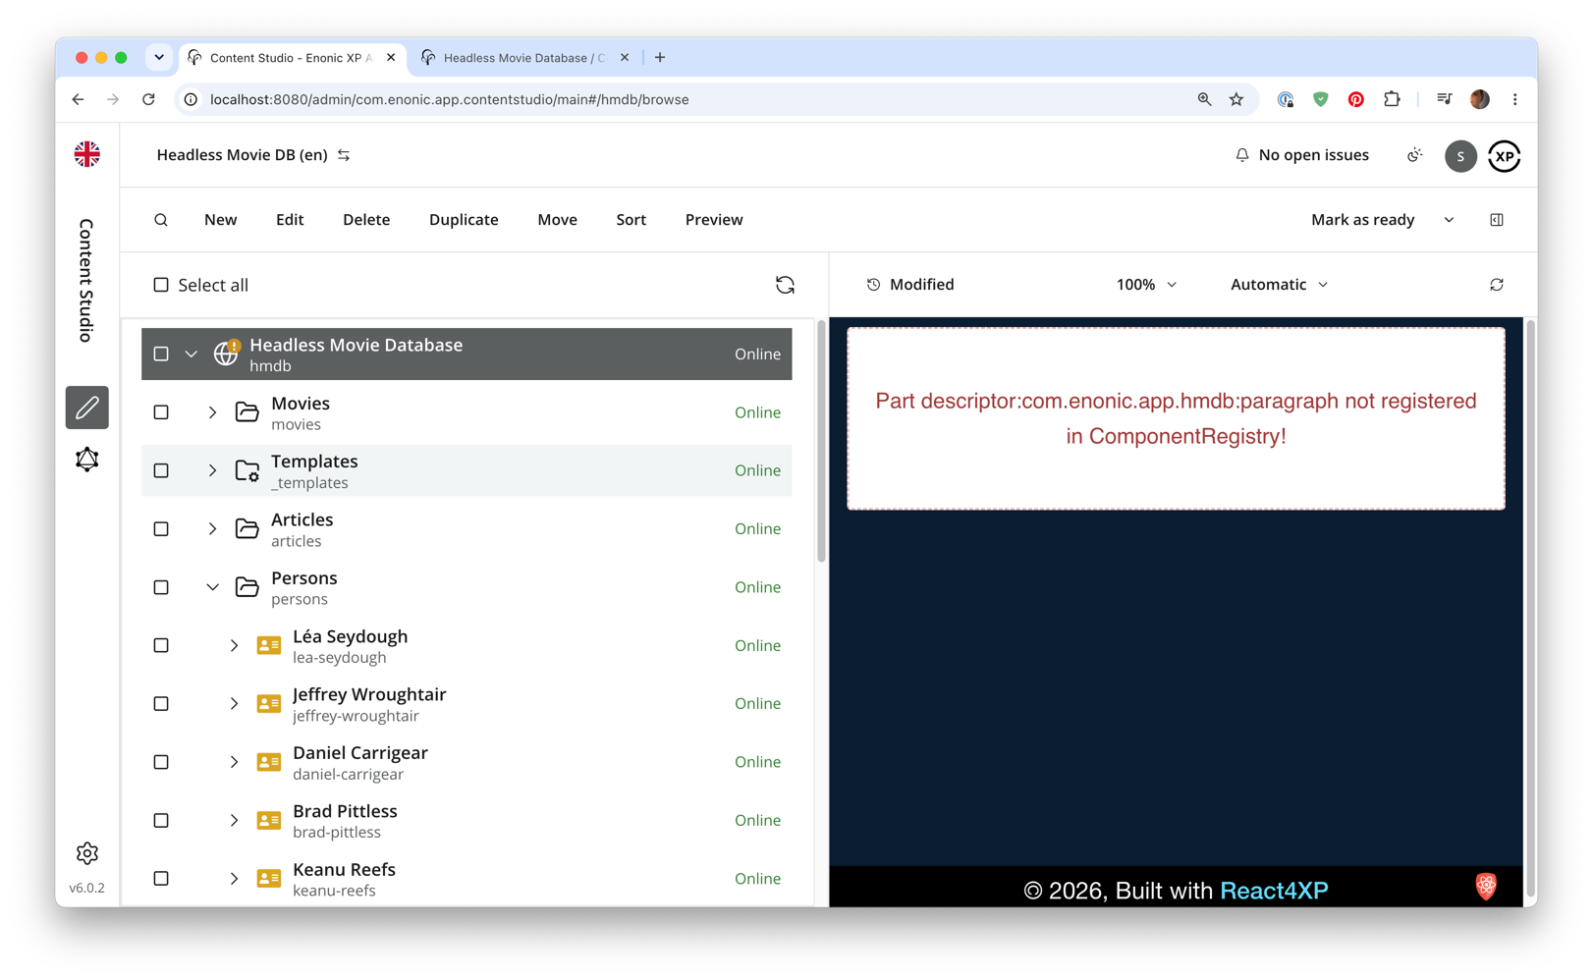Image resolution: width=1593 pixels, height=980 pixels.
Task: Open the settings gear in sidebar
Action: [x=87, y=853]
